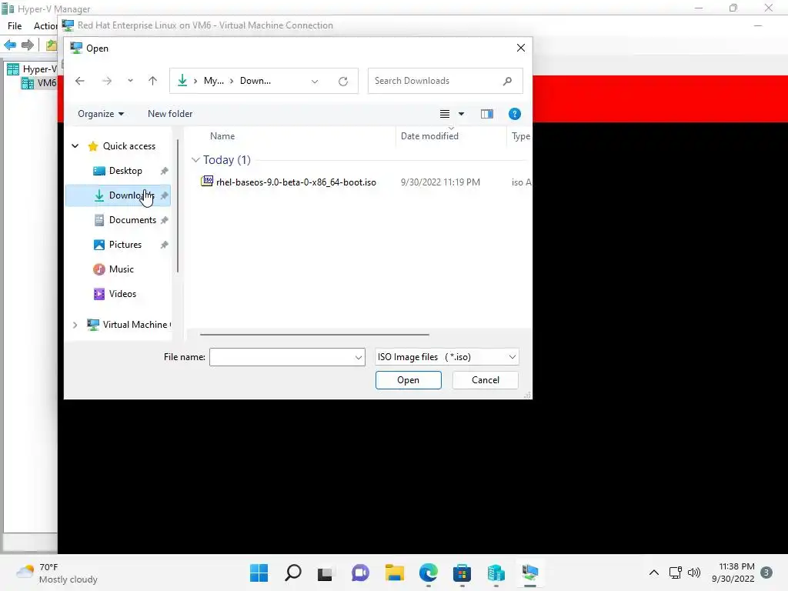
Task: Expand the address bar path dropdown
Action: 315,82
